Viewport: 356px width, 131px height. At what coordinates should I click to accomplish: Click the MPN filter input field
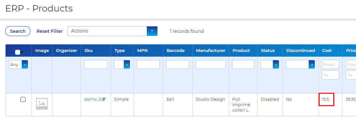click(x=148, y=64)
